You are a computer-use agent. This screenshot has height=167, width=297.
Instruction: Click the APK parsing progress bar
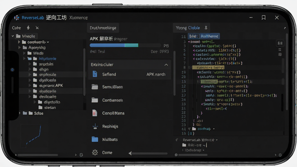(125, 45)
